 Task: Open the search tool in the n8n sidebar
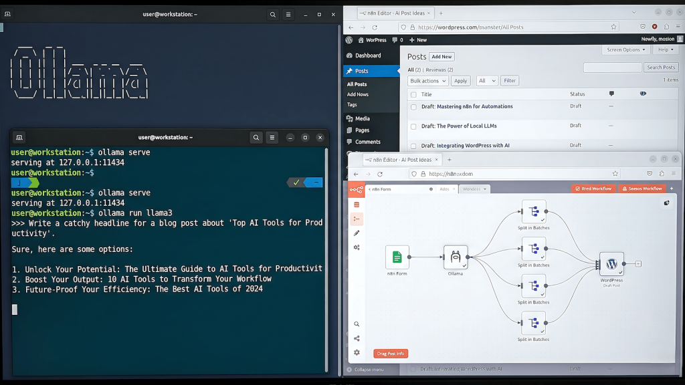click(x=356, y=323)
